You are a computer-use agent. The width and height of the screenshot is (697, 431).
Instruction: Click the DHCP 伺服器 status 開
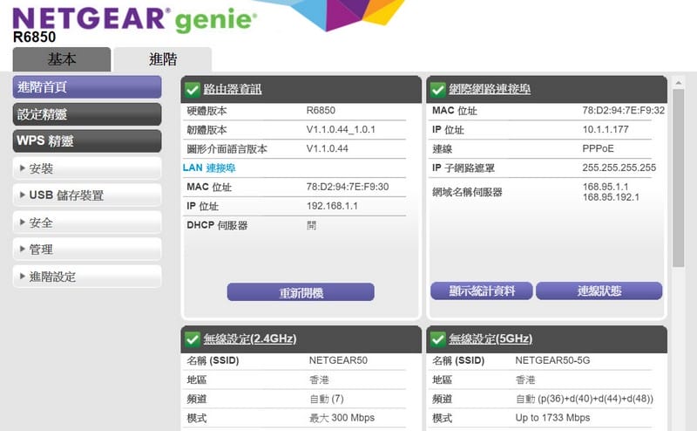(311, 225)
